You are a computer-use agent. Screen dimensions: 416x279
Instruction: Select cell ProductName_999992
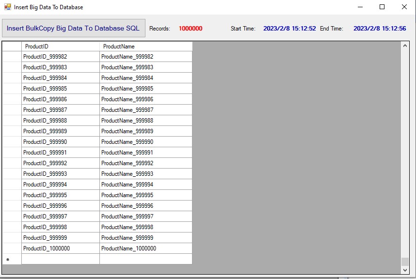click(146, 163)
